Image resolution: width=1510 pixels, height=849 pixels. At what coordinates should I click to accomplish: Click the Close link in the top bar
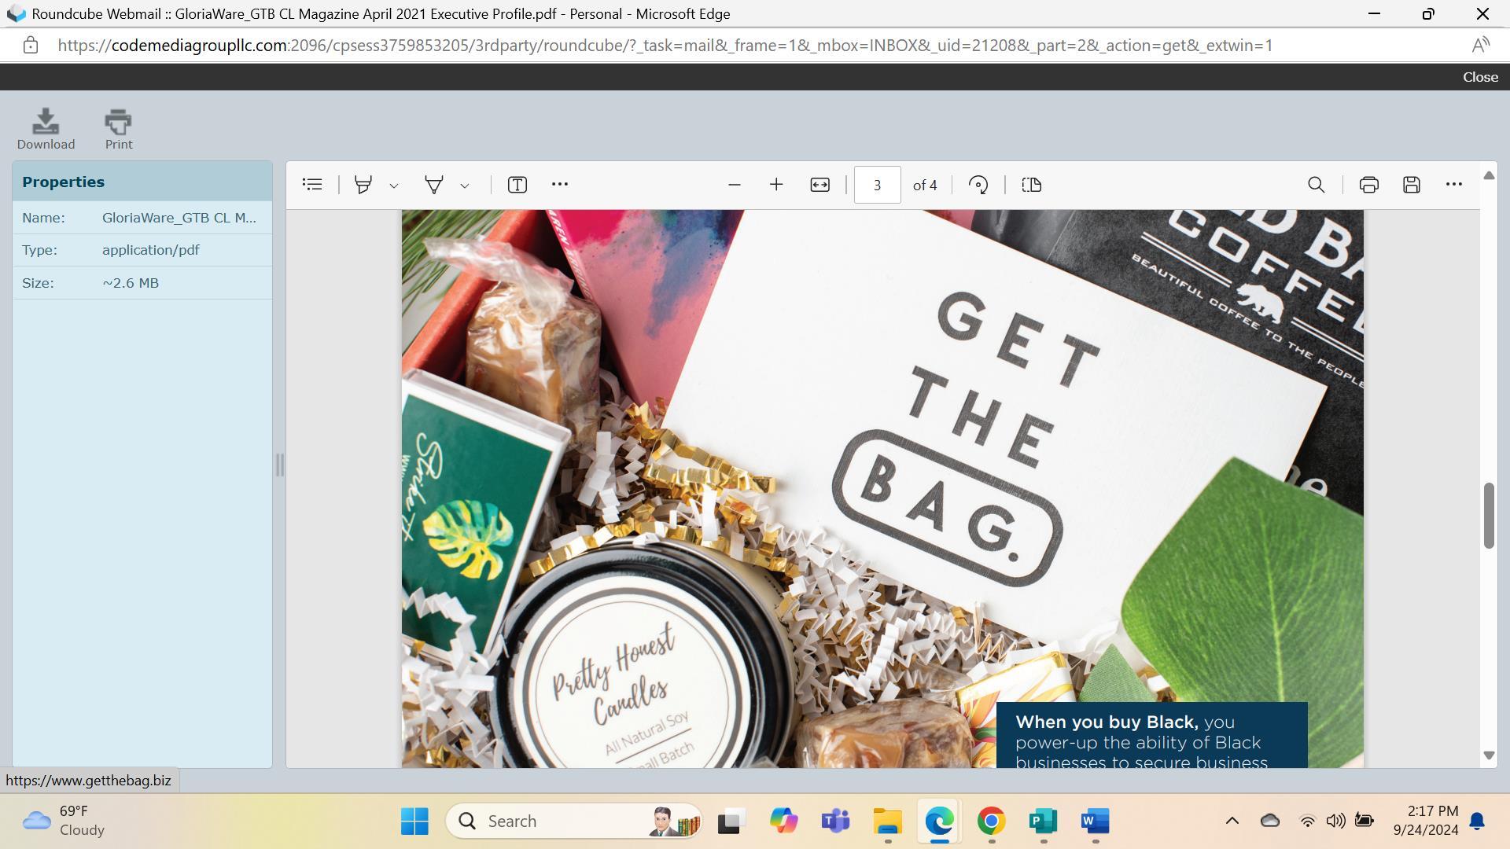[x=1480, y=77]
